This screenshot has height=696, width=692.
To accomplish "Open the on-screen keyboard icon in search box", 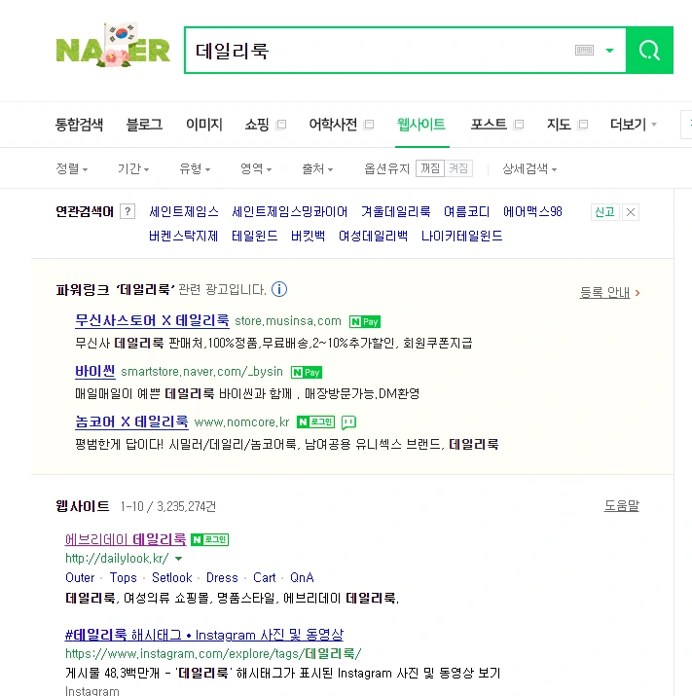I will (584, 51).
